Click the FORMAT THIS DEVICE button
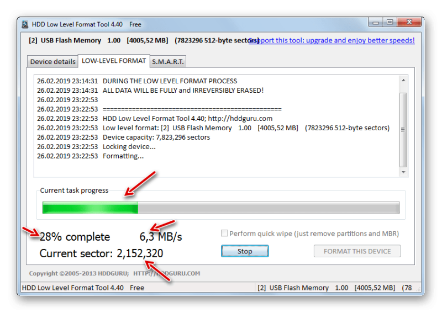442x313 pixels. click(357, 251)
